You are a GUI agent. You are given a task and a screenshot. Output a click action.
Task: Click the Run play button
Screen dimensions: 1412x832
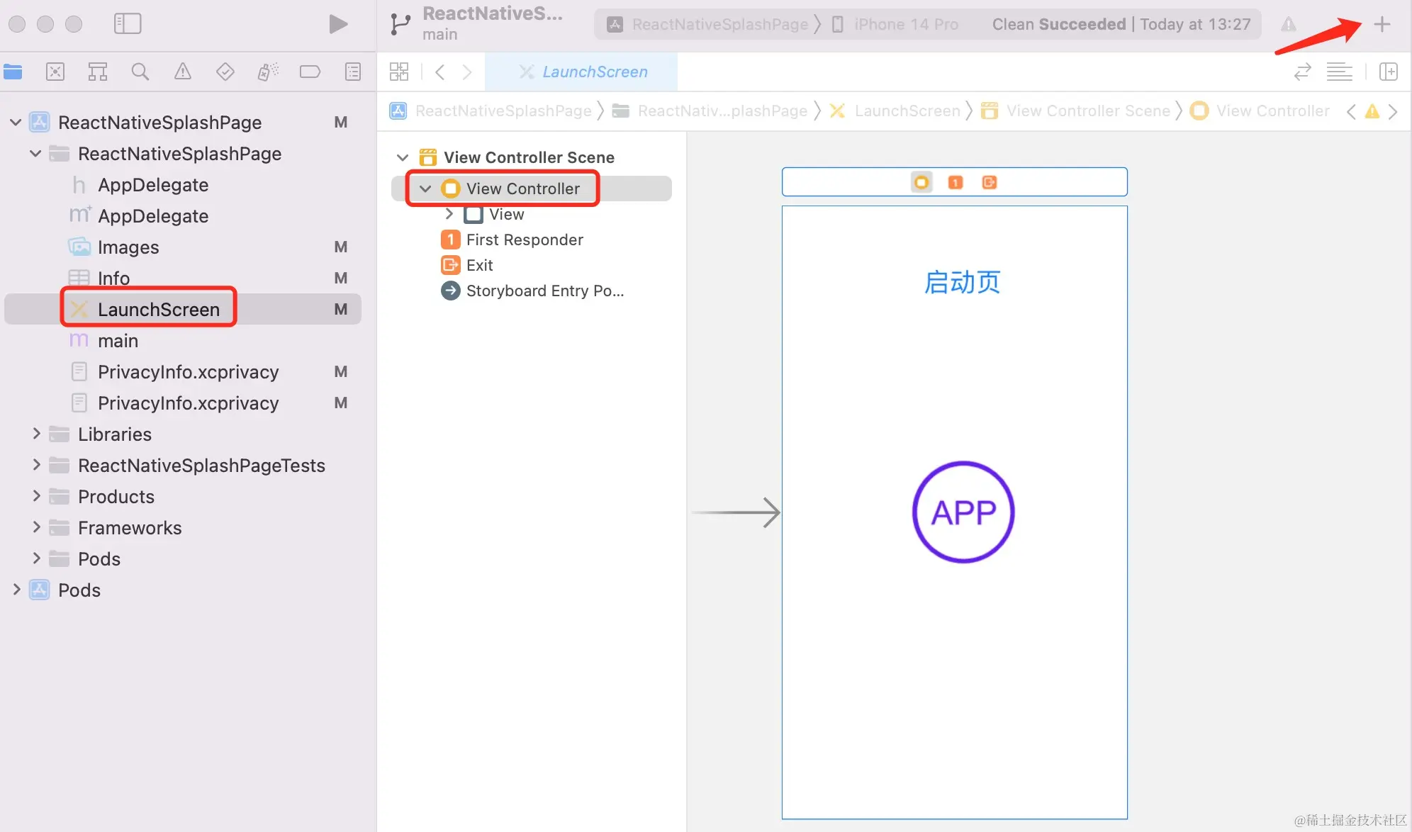point(338,24)
